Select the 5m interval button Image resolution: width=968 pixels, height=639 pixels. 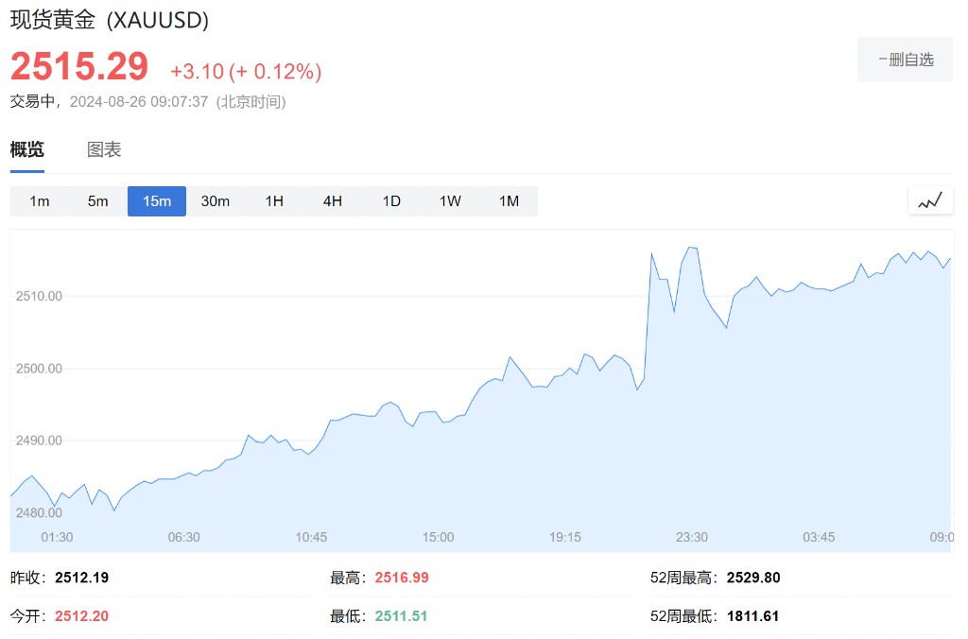98,201
